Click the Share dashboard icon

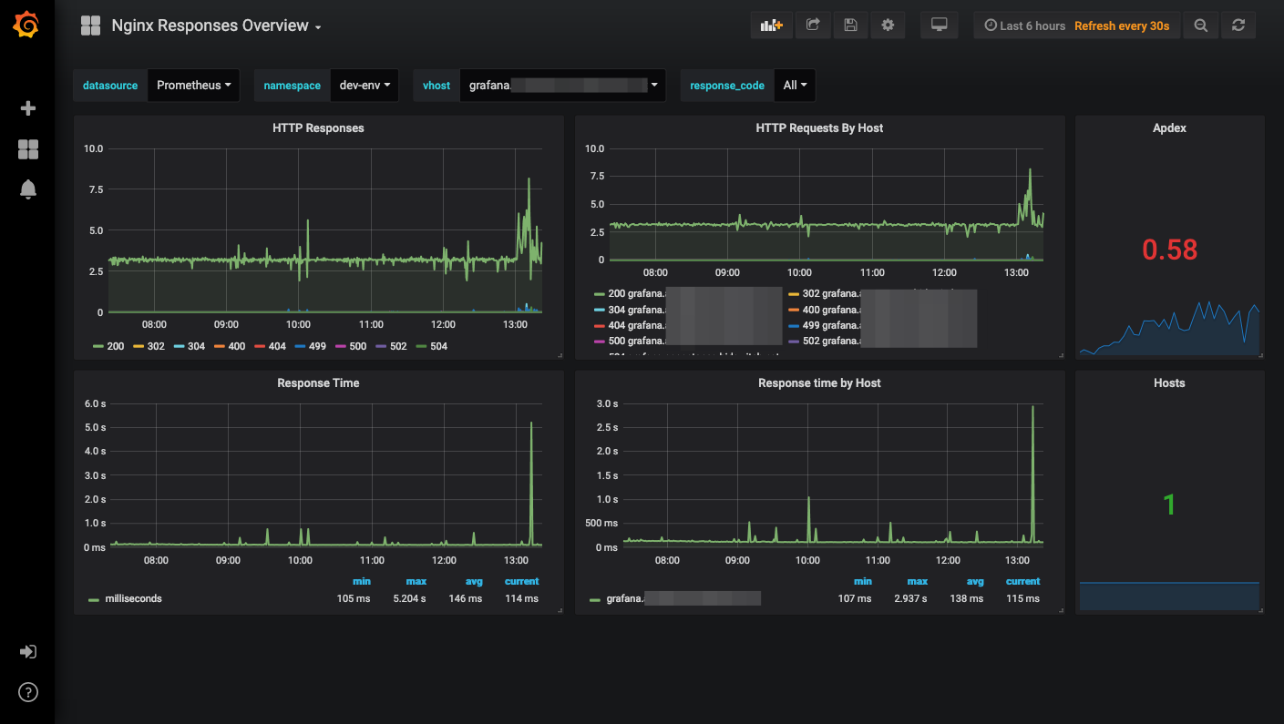point(813,25)
